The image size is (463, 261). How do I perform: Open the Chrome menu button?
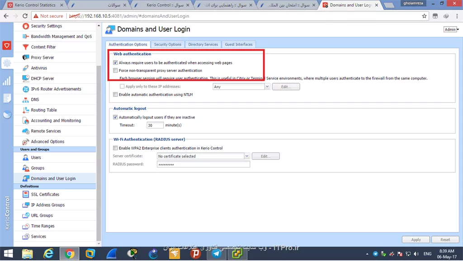[457, 16]
